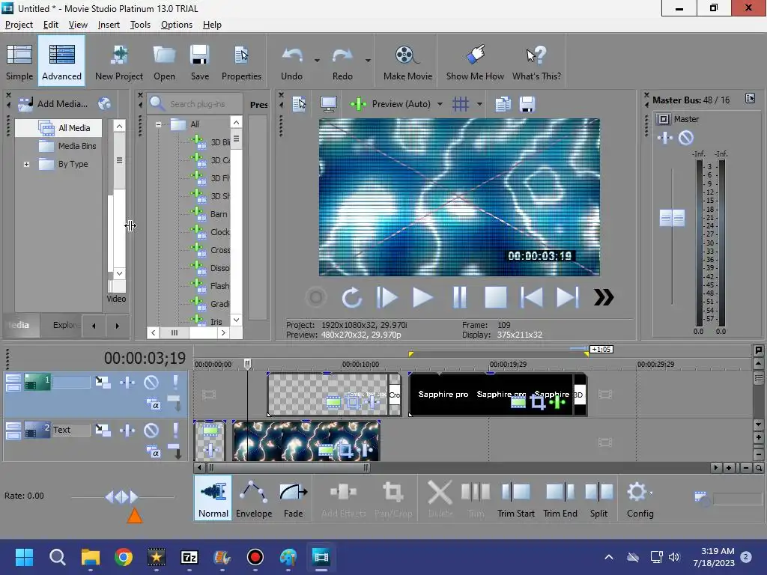Open project Properties

click(241, 61)
